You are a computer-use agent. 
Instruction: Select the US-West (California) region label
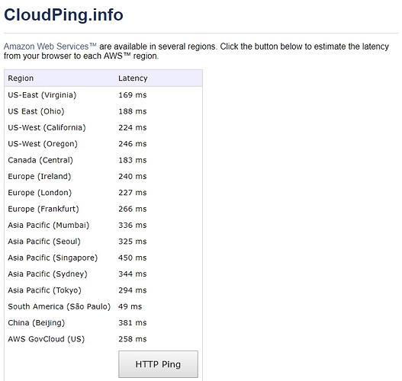coord(47,127)
